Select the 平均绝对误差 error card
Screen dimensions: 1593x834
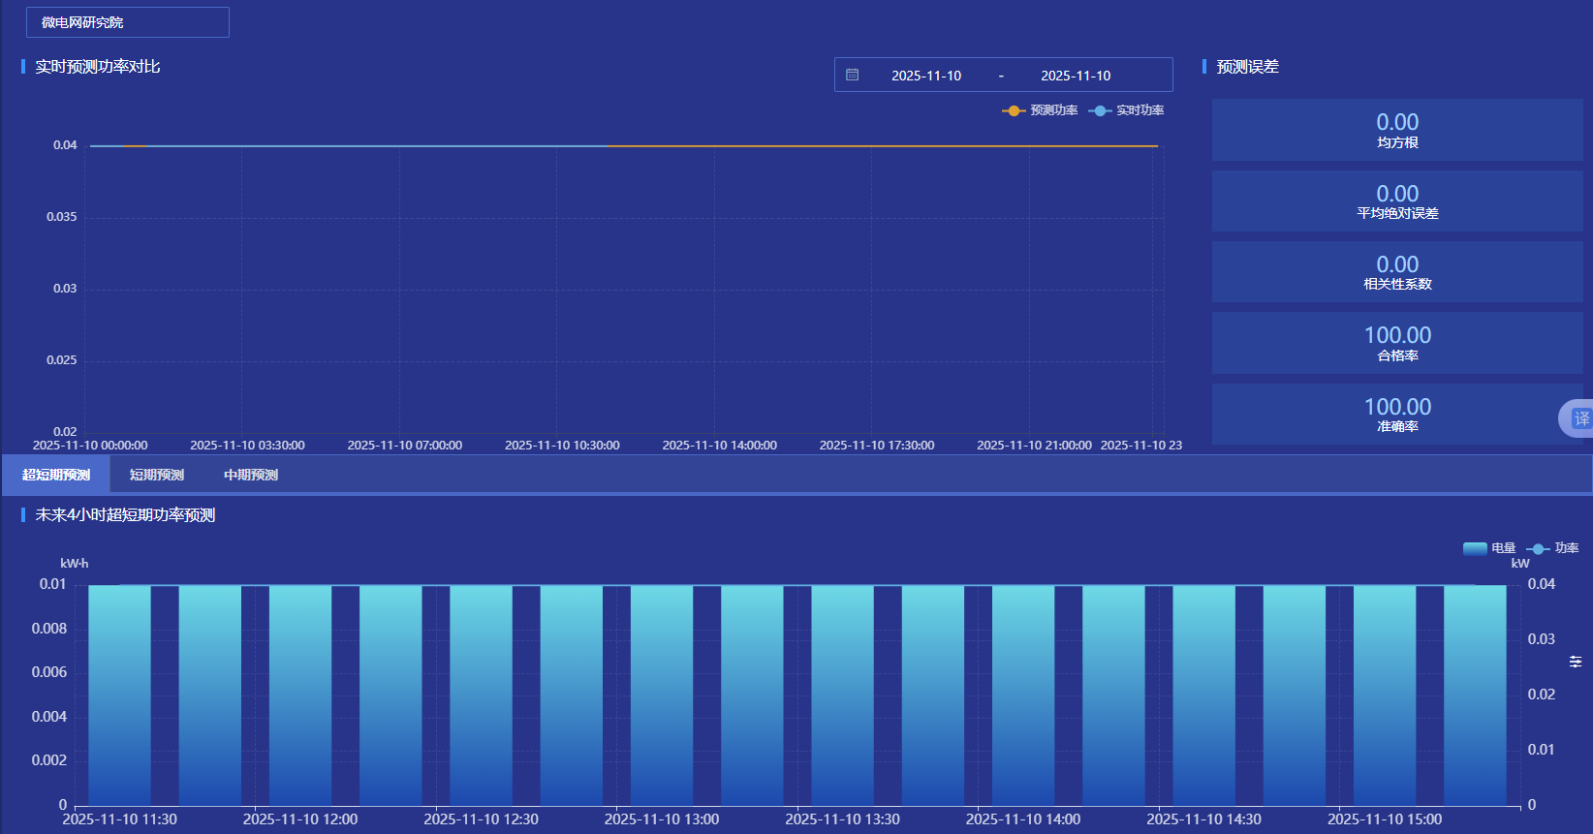1397,201
